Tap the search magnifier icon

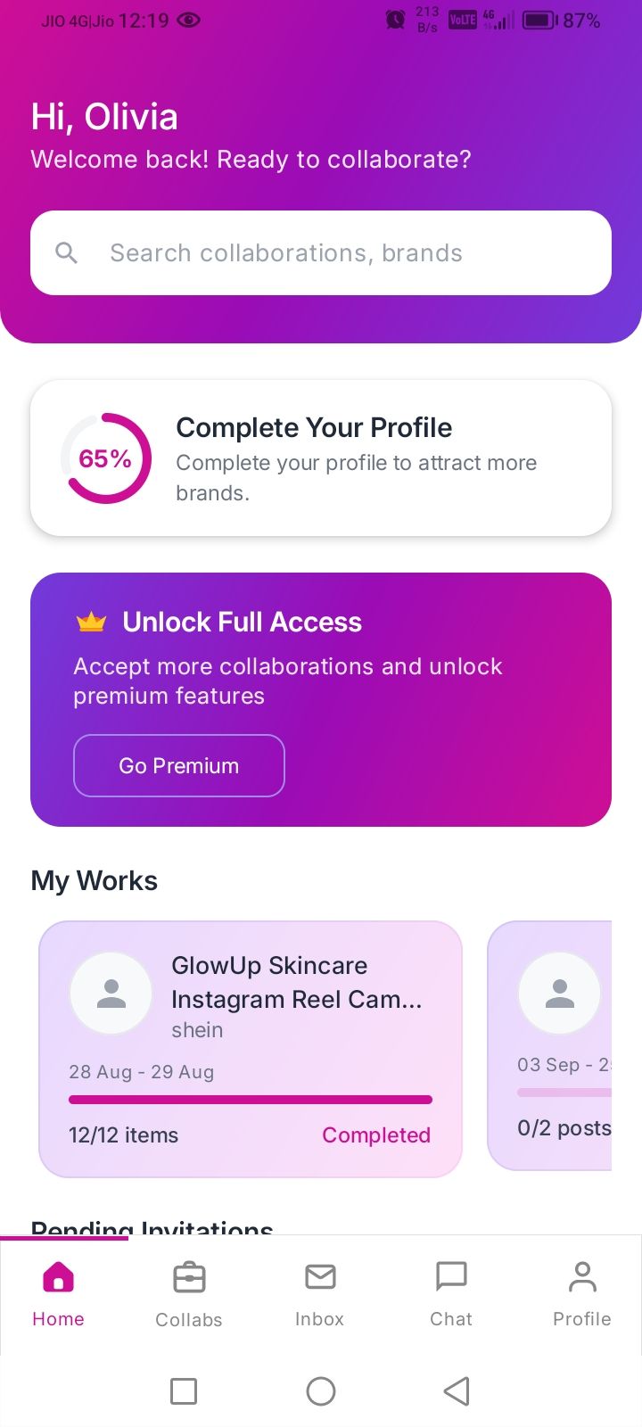66,253
